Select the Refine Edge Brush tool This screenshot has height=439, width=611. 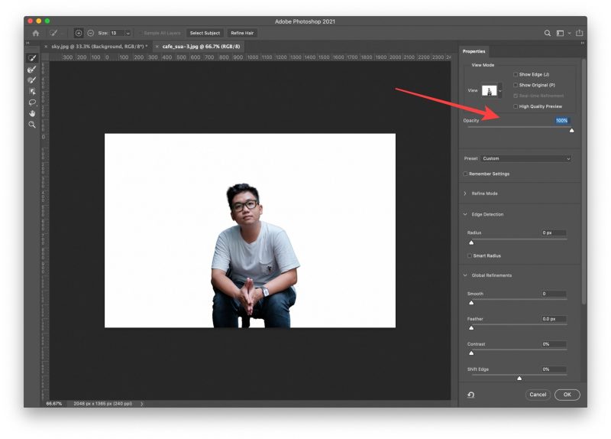tap(32, 70)
